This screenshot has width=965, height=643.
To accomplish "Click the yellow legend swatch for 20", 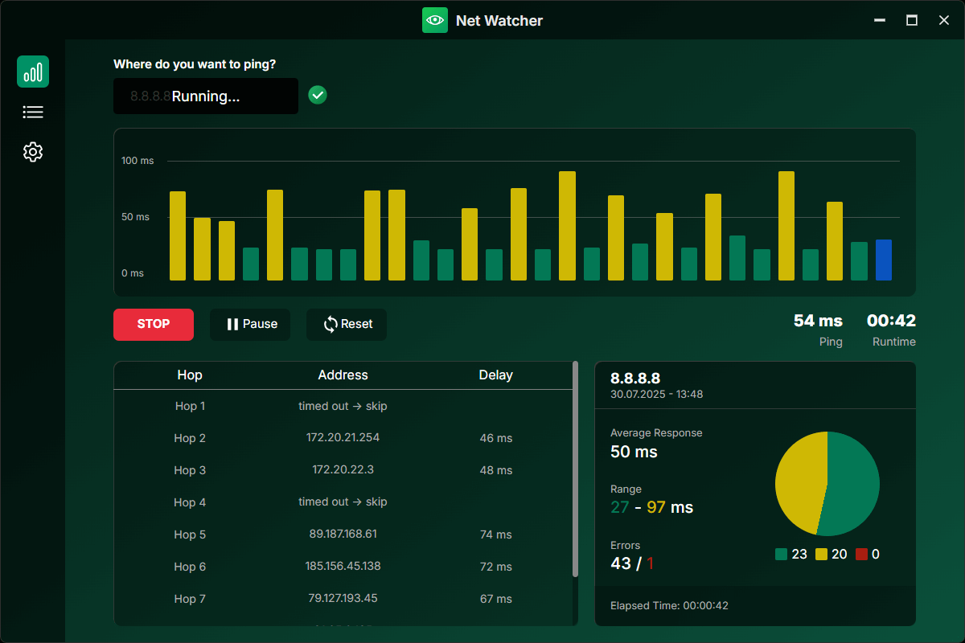I will (x=821, y=554).
